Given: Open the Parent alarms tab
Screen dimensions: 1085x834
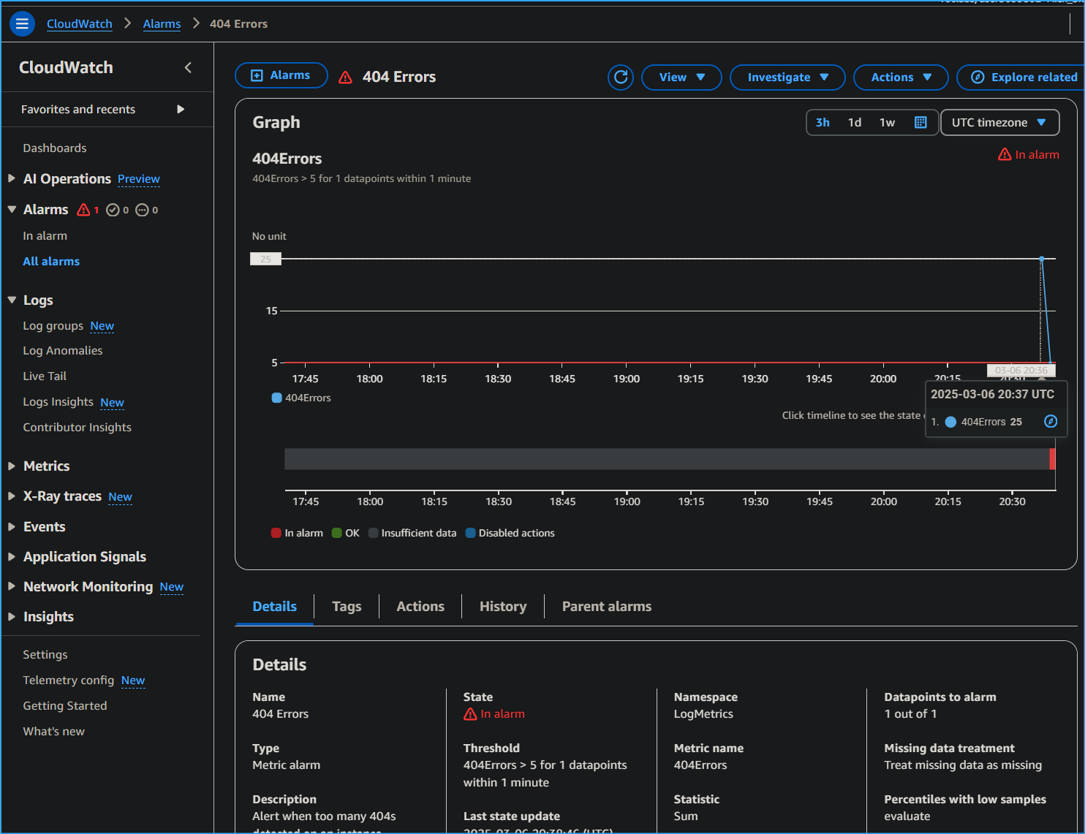Looking at the screenshot, I should (x=606, y=606).
